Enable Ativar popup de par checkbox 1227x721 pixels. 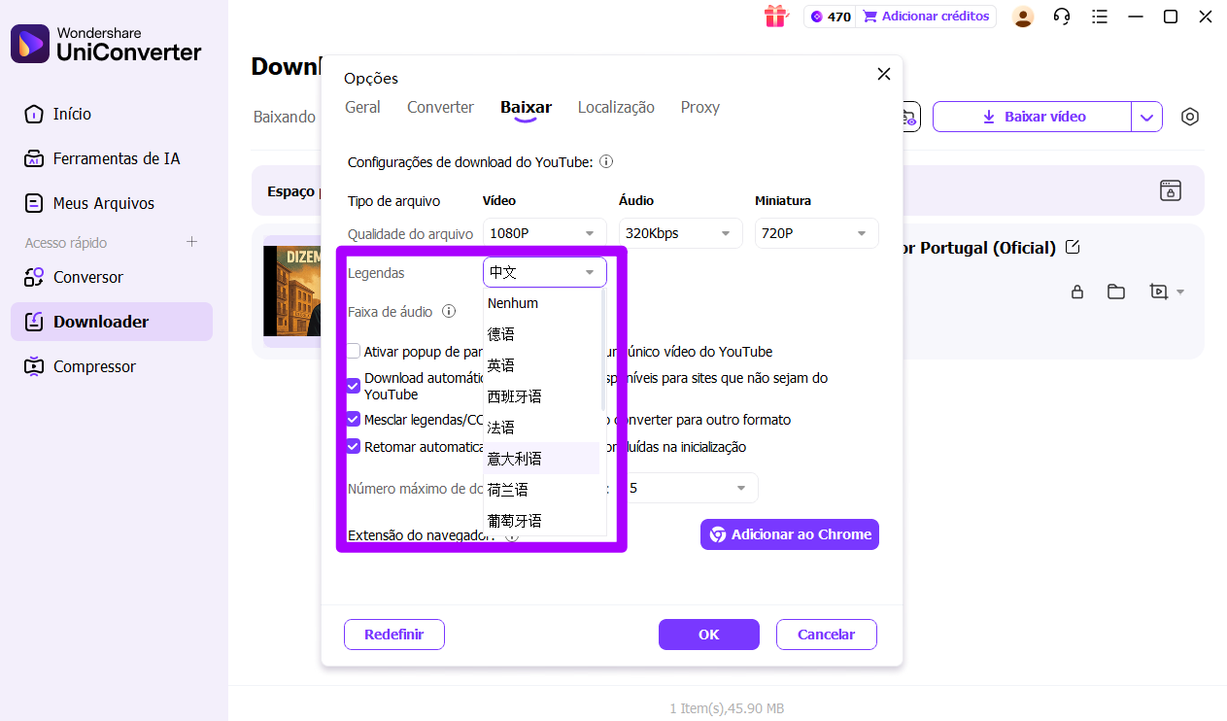pos(354,351)
